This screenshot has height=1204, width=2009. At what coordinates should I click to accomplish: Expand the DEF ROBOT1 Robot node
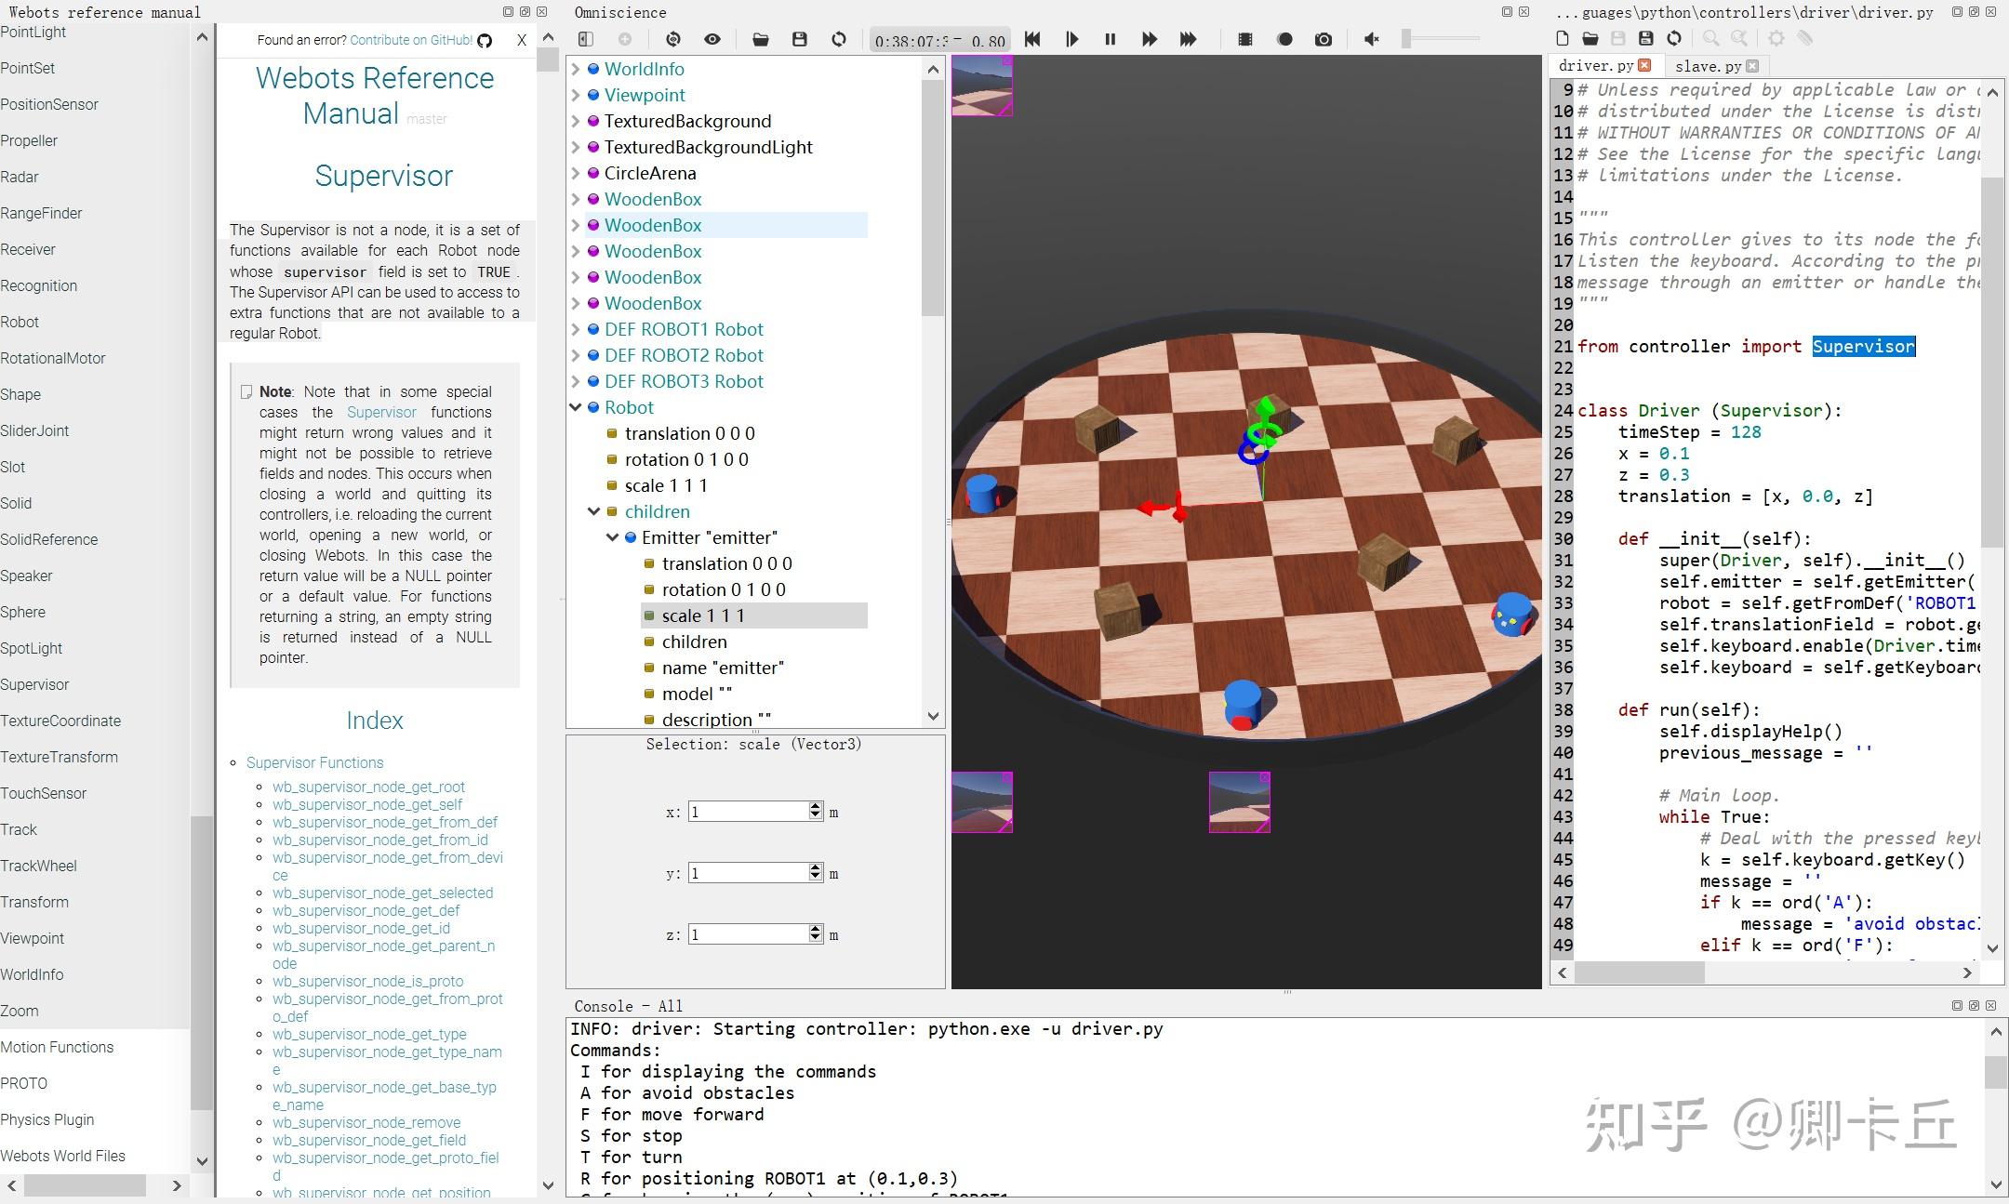pos(575,329)
